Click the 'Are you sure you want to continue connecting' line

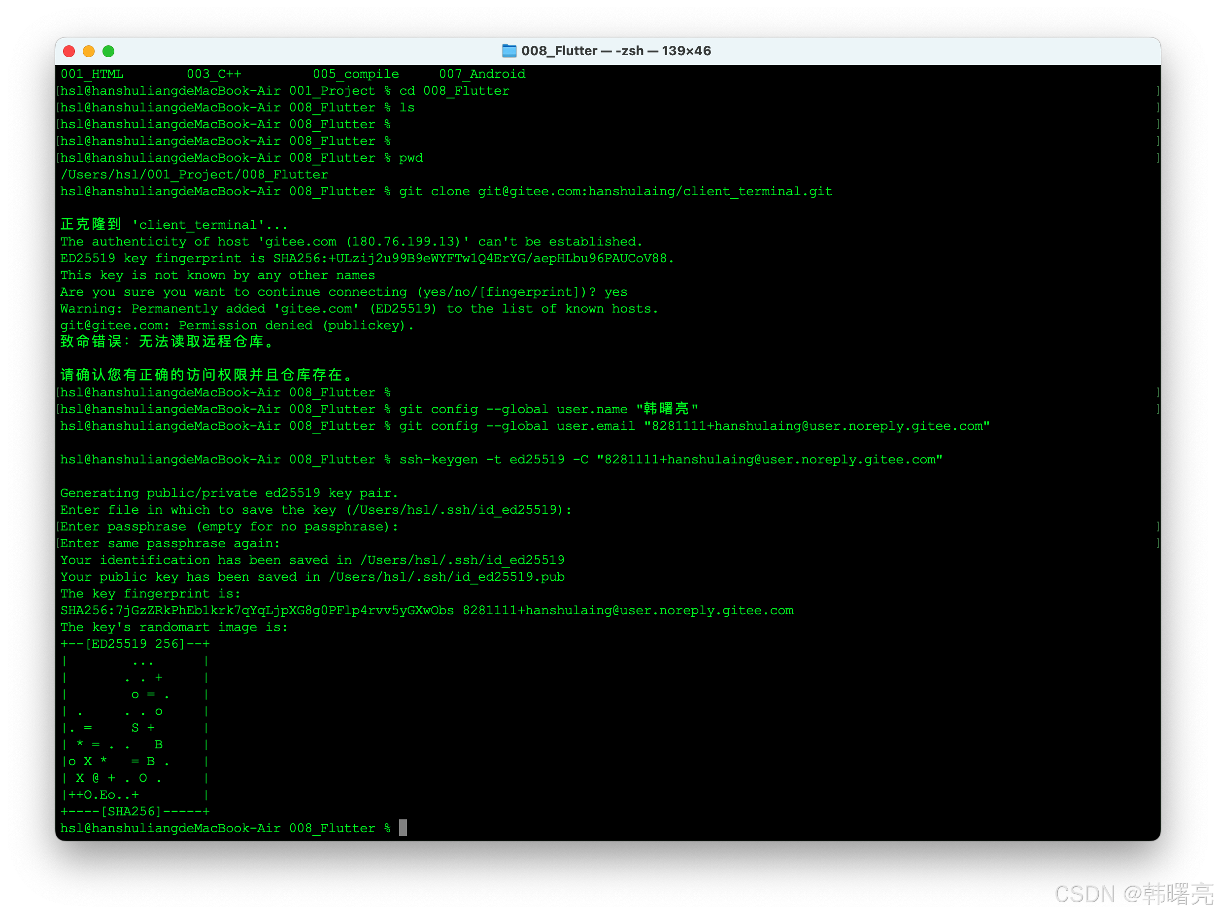[343, 292]
